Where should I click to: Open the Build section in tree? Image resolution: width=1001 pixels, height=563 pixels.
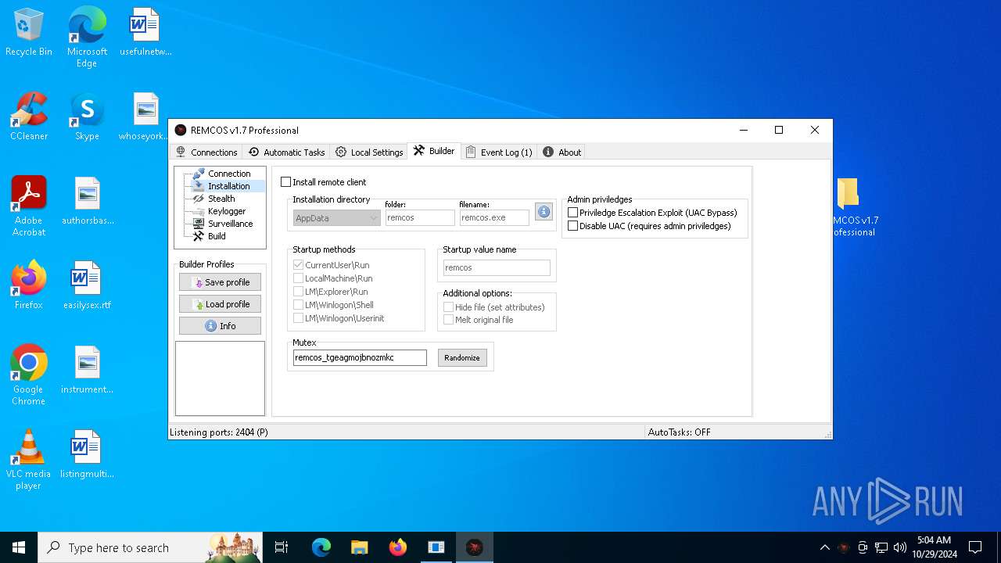click(217, 236)
